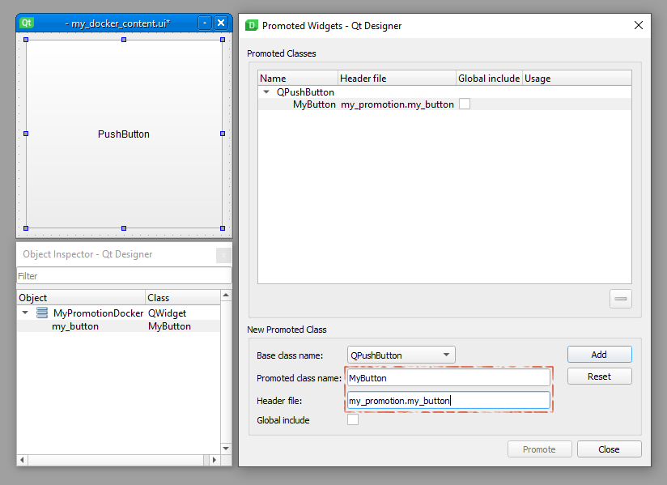Click the float icon on the Object Inspector panel

click(223, 255)
